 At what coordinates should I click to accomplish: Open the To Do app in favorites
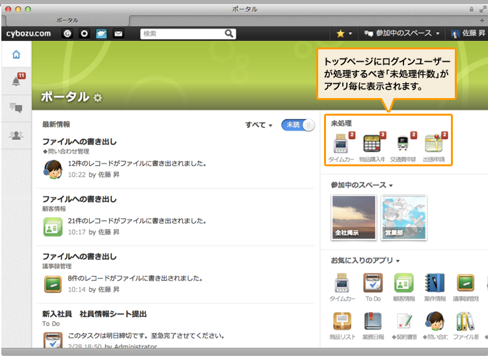[x=373, y=283]
